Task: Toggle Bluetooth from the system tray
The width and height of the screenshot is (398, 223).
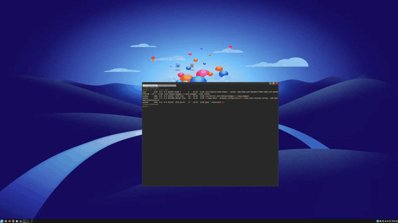Action: click(x=390, y=221)
